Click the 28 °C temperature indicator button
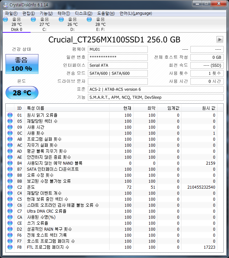 coord(22,93)
